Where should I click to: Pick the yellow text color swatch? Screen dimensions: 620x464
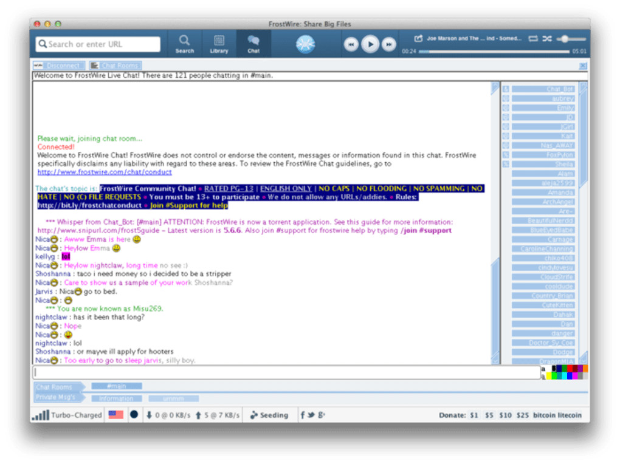coord(549,376)
